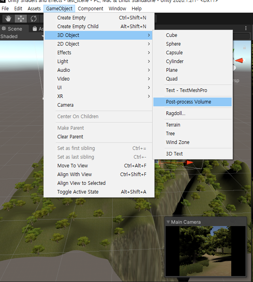Expand the Effects submenu

click(98, 53)
